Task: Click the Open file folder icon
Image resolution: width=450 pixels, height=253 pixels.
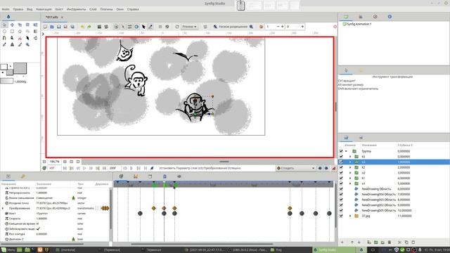Action: click(x=52, y=27)
